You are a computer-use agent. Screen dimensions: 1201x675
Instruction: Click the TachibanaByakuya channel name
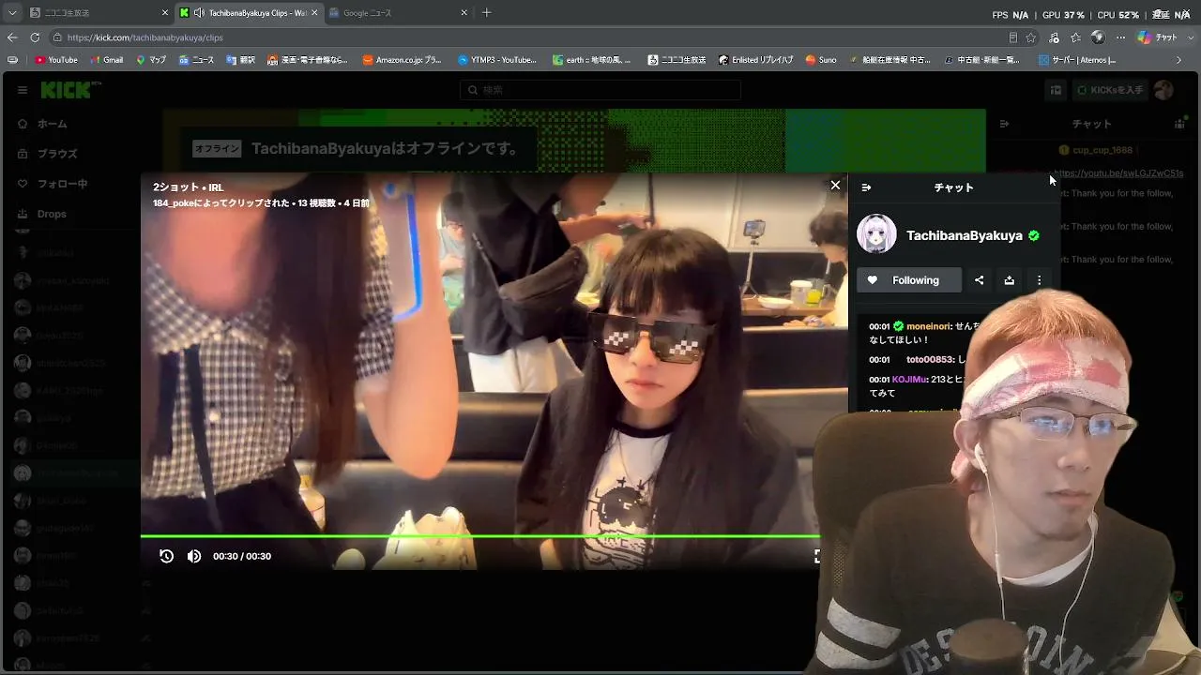coord(964,235)
